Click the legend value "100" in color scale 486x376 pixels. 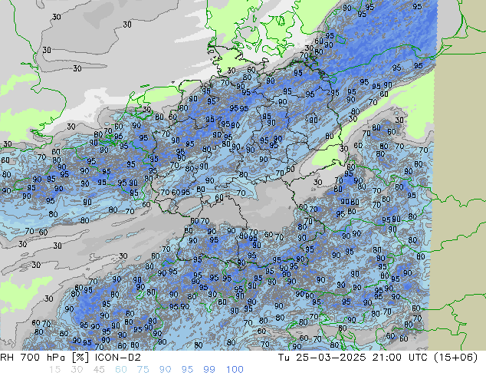coord(235,370)
